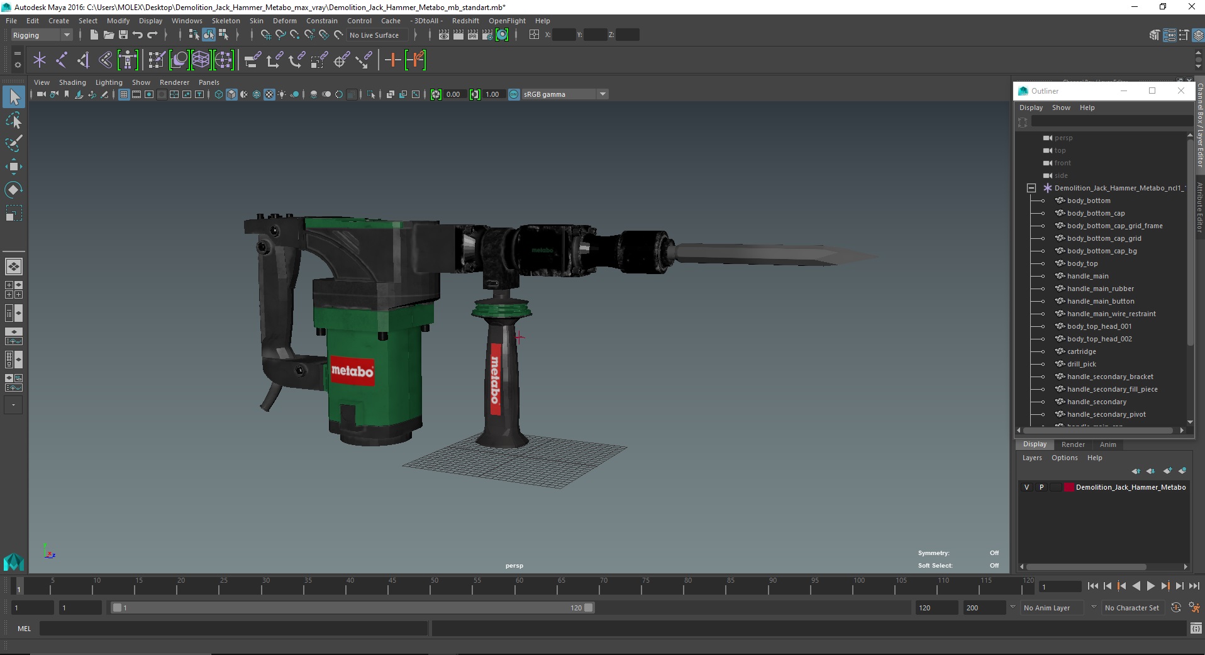Select the Create Joints tool in the shelf
Image resolution: width=1205 pixels, height=655 pixels.
(x=62, y=60)
